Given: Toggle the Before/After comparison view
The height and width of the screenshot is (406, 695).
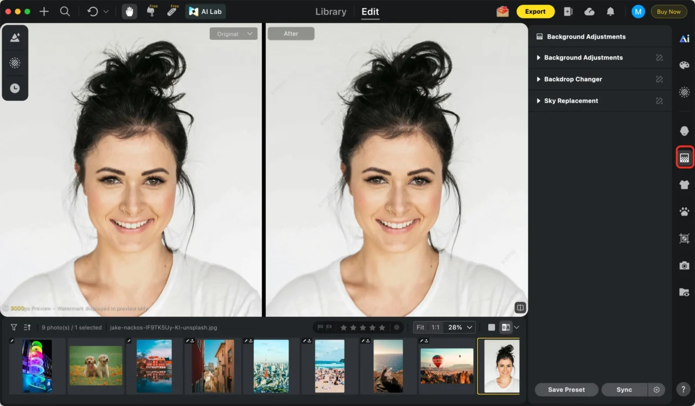Looking at the screenshot, I should coord(505,327).
